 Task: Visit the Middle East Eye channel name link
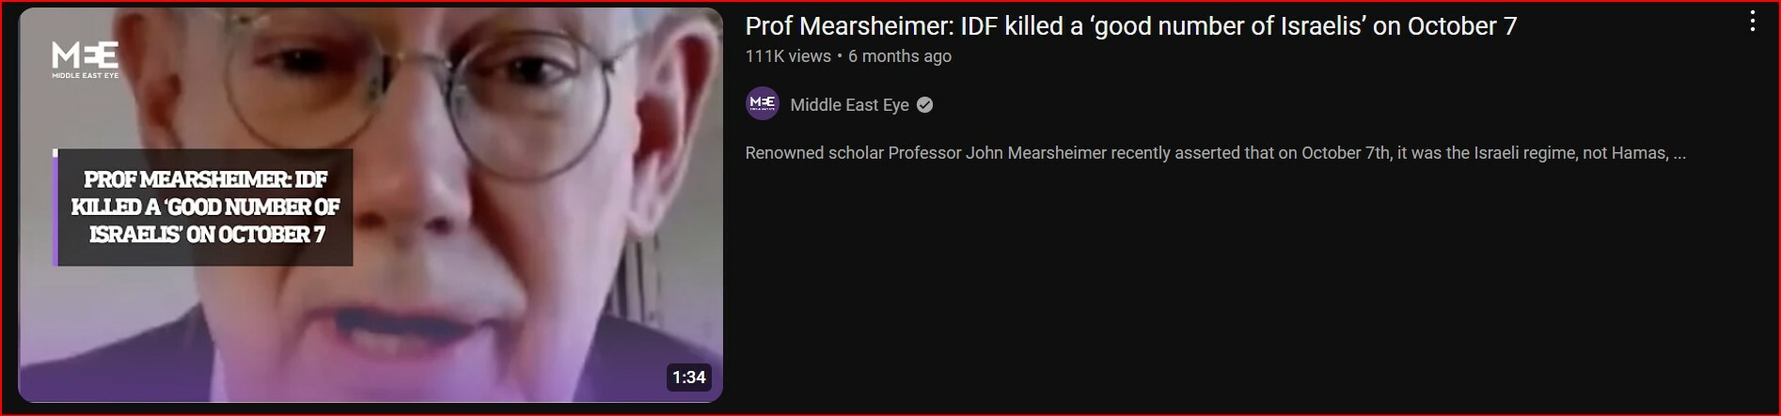click(x=849, y=105)
